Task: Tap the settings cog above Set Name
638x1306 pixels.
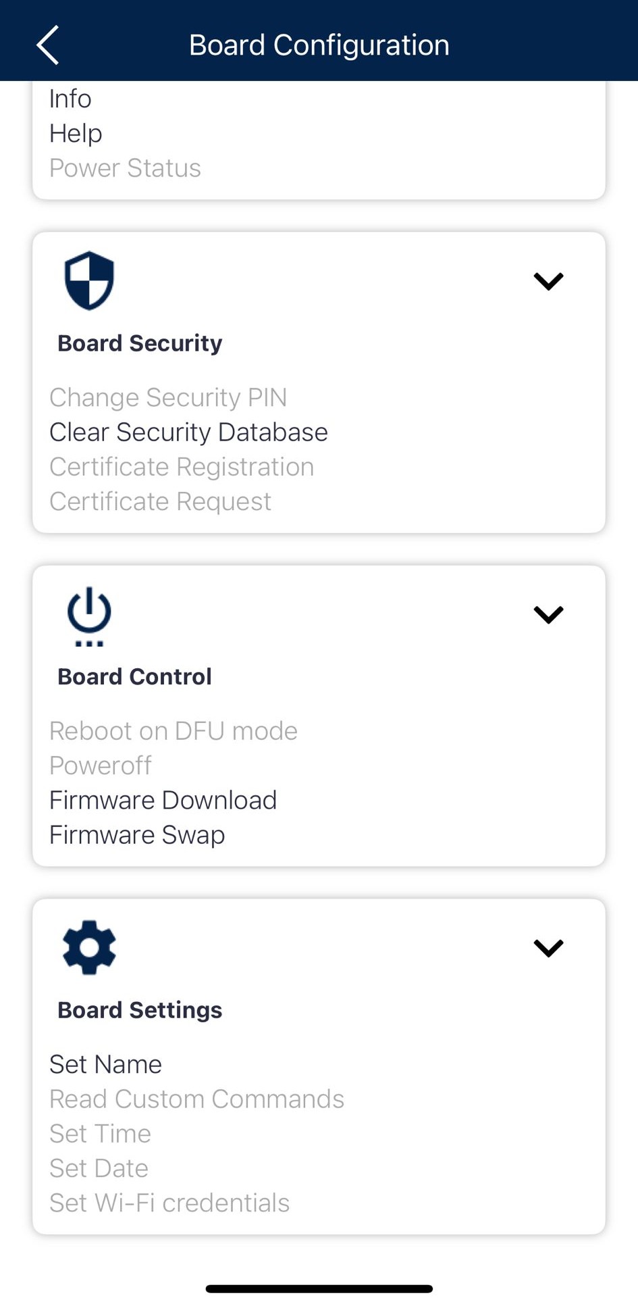Action: 88,947
